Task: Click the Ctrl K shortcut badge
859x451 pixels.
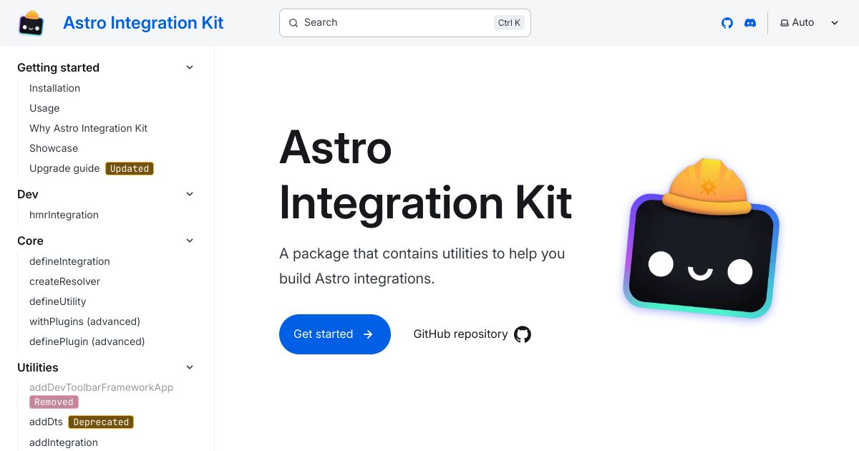Action: (x=509, y=23)
